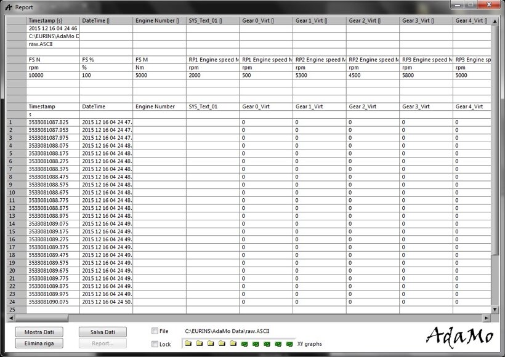Click the fifth (last) folder icon

(x=233, y=343)
